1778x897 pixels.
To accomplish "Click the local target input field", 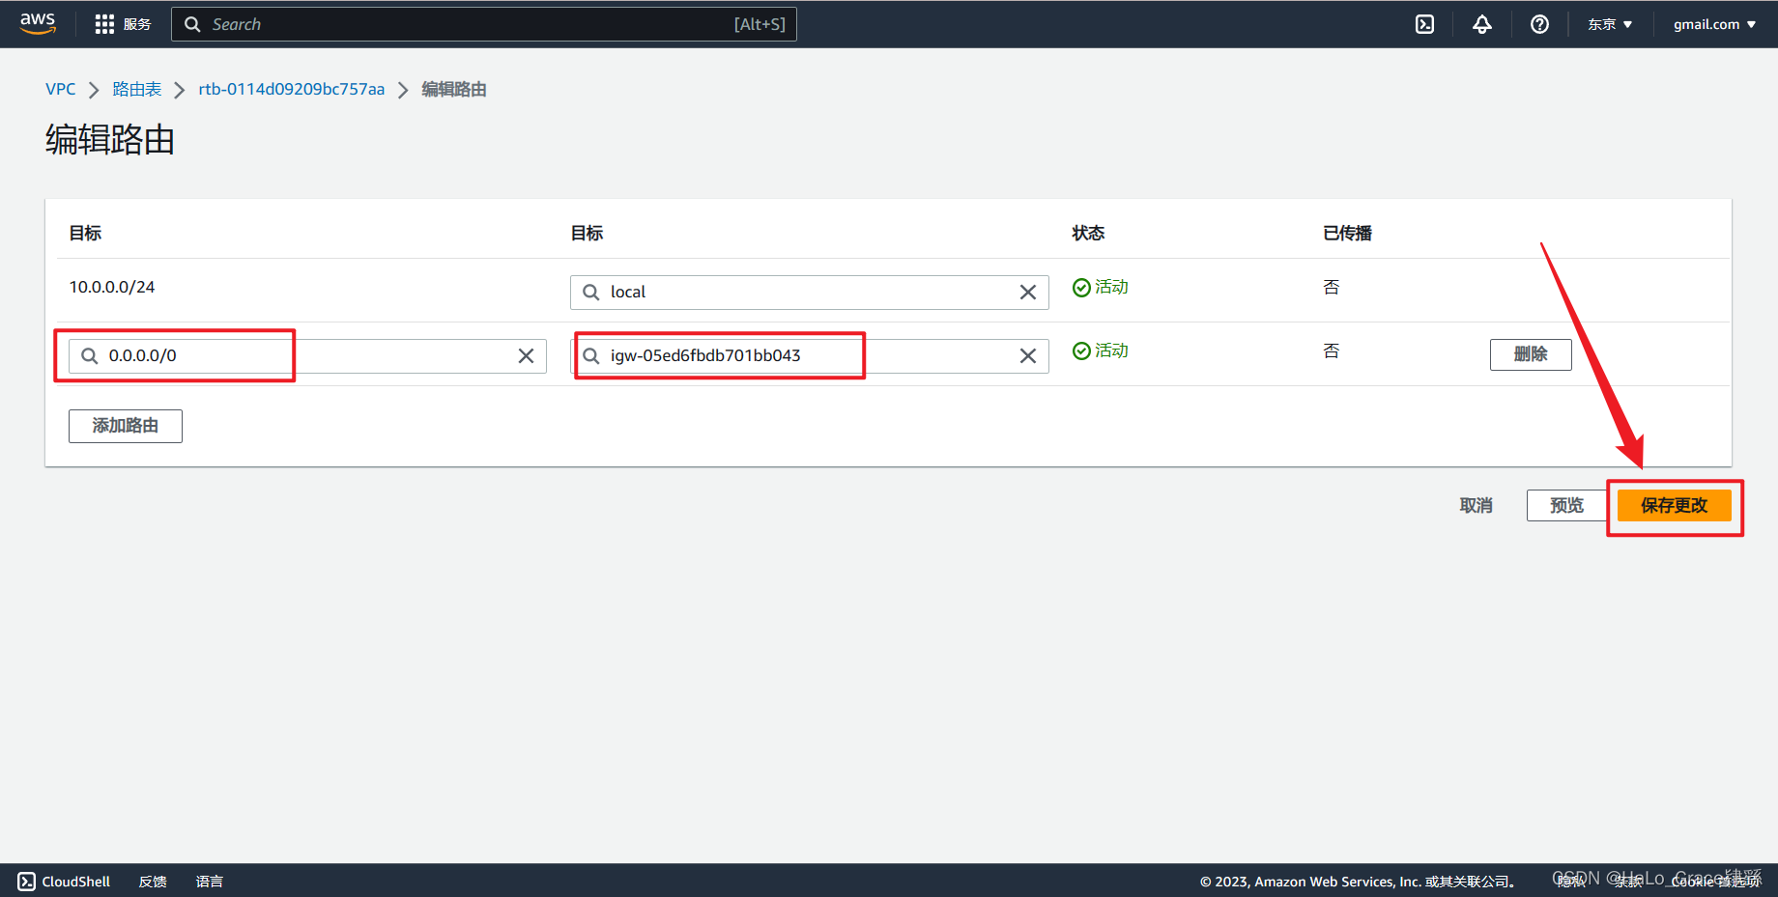I will (x=810, y=293).
